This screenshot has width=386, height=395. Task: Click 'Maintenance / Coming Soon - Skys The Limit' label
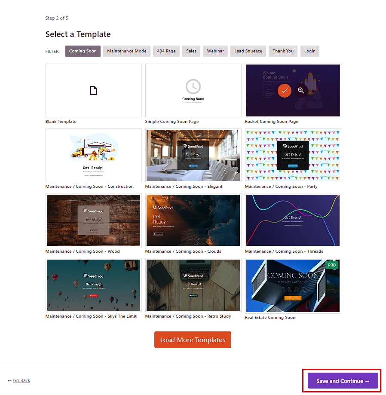(x=91, y=316)
